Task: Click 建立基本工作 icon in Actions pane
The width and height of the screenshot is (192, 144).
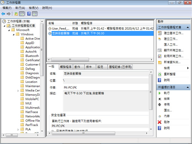Action: 160,33
